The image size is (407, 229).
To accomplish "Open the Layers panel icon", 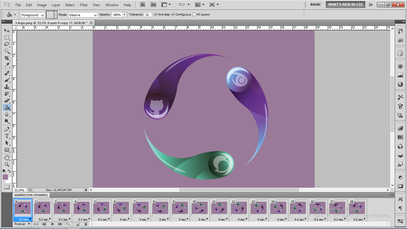I will 400,155.
